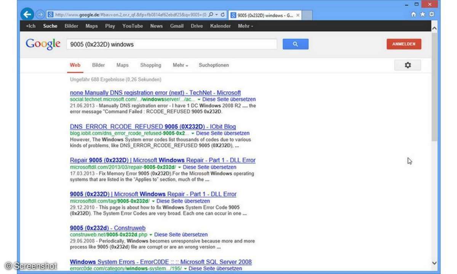Viewport: 457px width, 274px height.
Task: Open '9005 (0x232d) - Construweb' result
Action: point(108,228)
